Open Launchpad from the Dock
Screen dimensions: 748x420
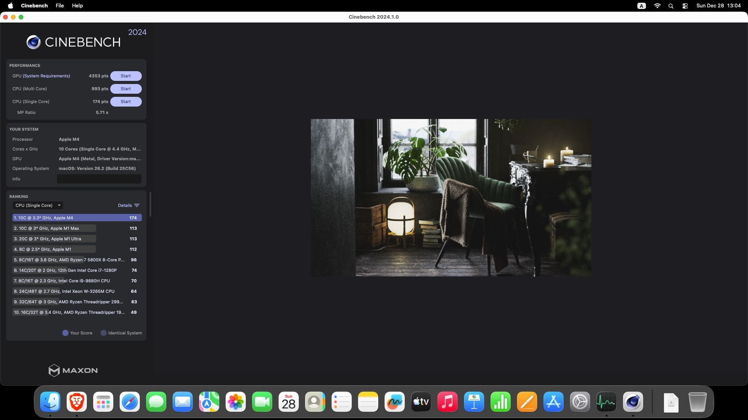[x=103, y=402]
